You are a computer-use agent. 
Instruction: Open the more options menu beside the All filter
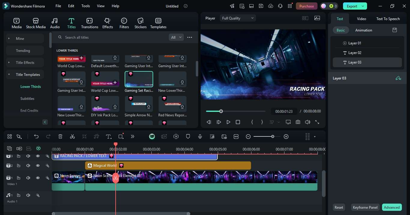pos(190,37)
